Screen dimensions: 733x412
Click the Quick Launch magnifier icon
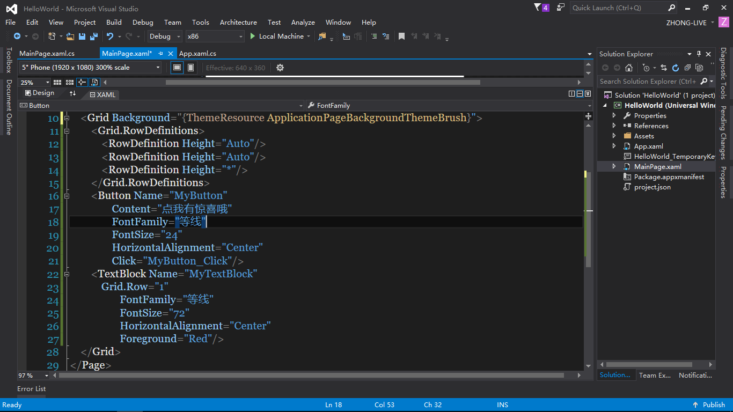(671, 8)
